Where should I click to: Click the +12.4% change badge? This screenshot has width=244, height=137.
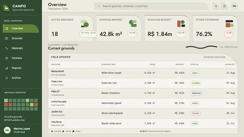181,34
